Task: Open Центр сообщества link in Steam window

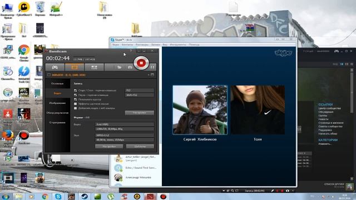Action: (329, 108)
